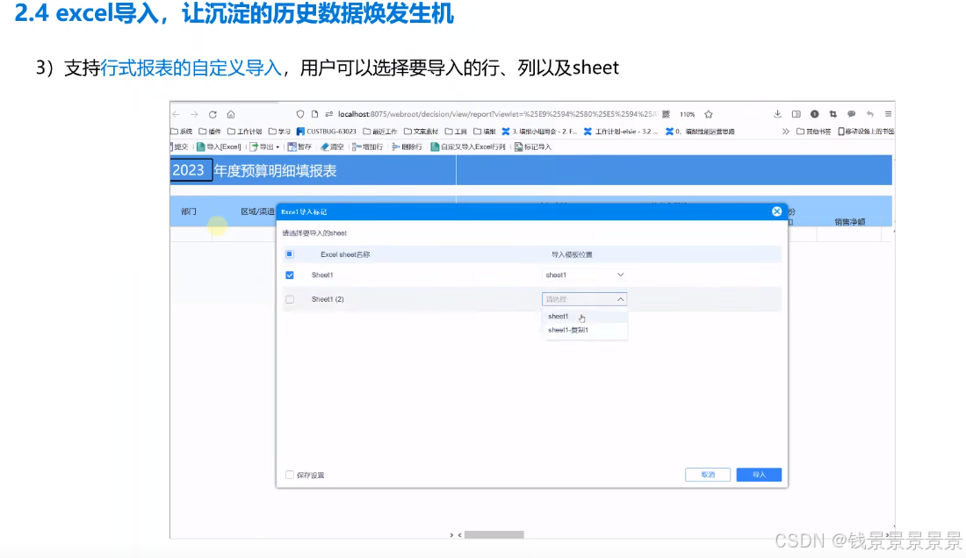Screen dimensions: 966x558
Task: Open the 工具 bookmark folder
Action: (456, 132)
